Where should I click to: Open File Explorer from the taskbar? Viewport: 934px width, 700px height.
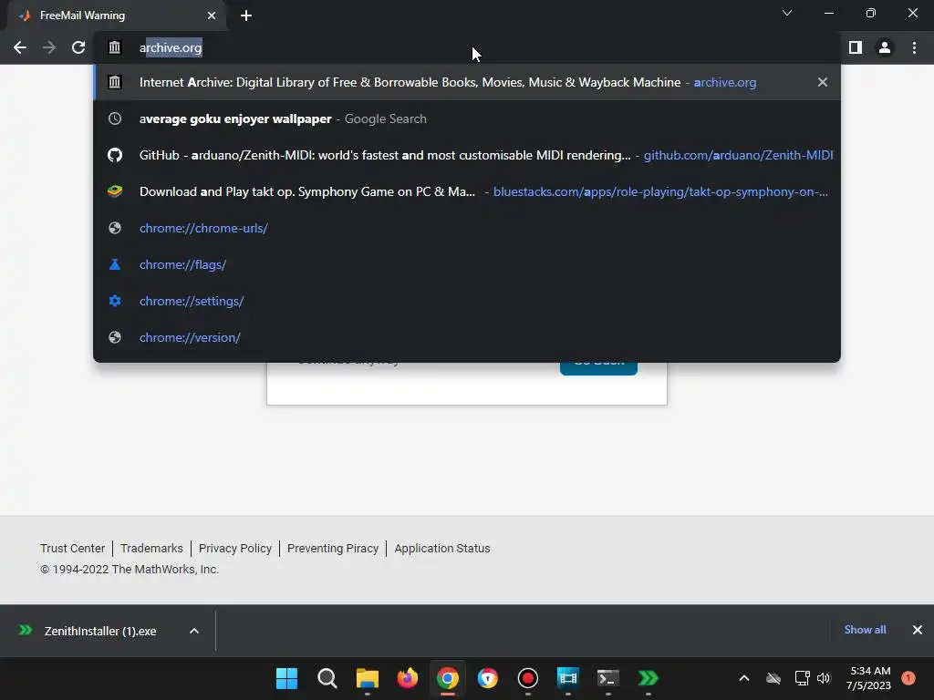[368, 678]
